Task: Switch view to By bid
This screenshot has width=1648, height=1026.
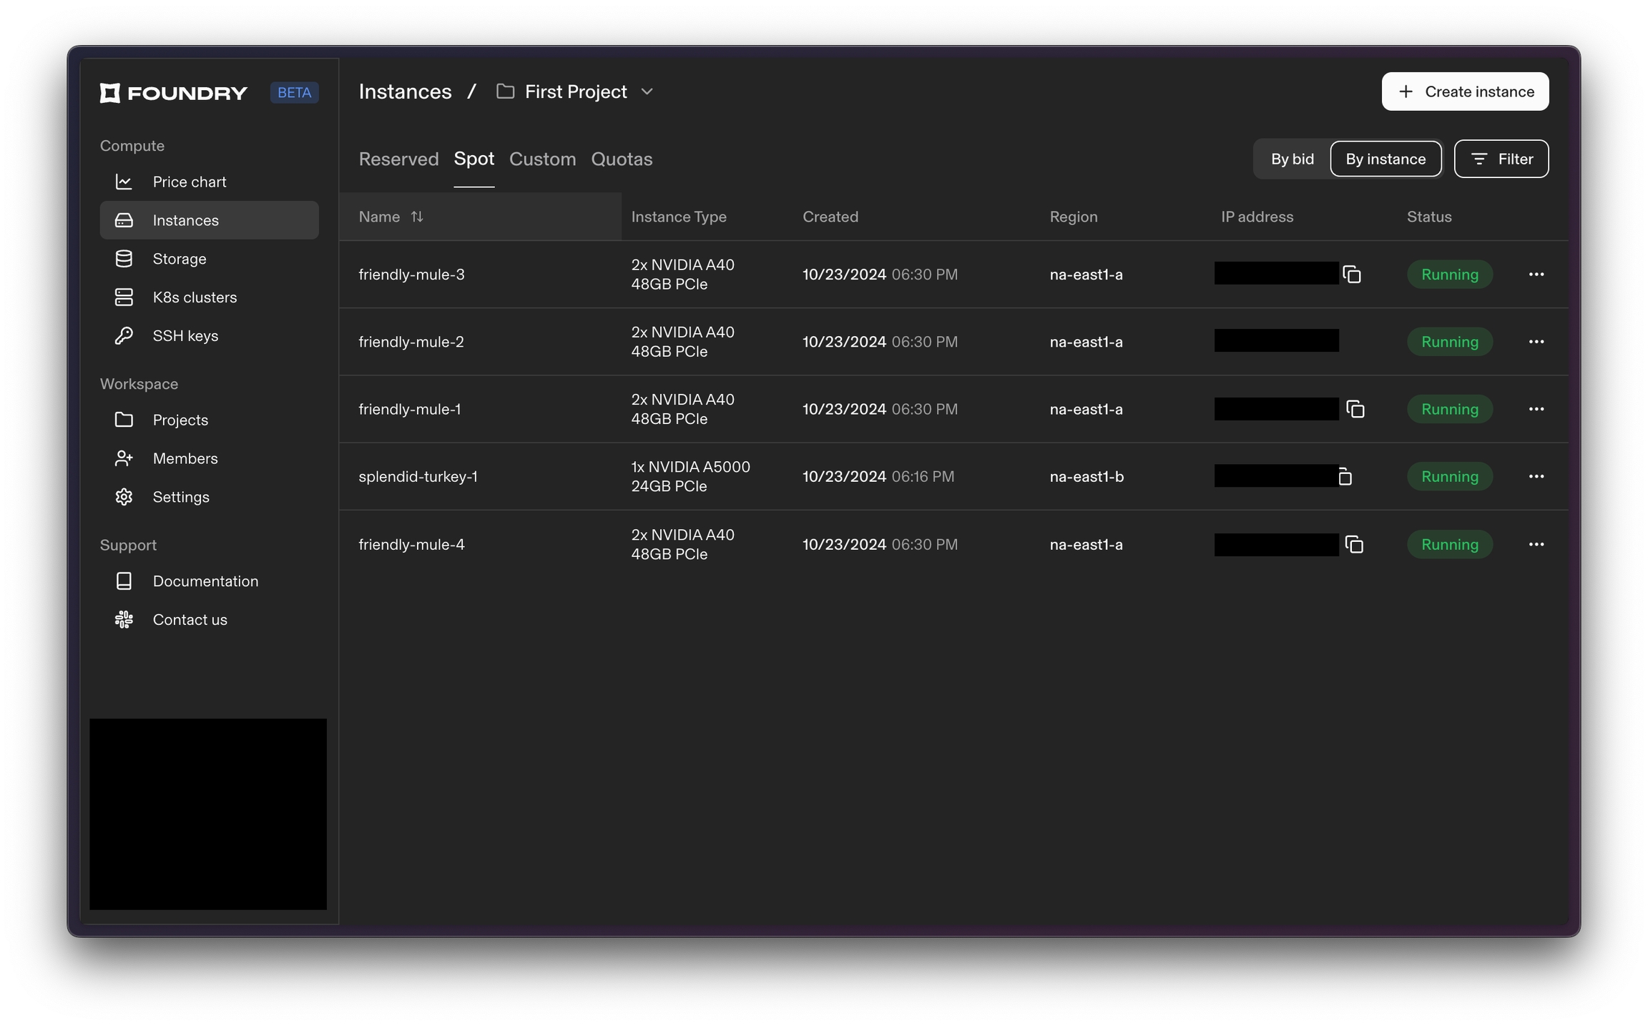Action: pos(1292,159)
